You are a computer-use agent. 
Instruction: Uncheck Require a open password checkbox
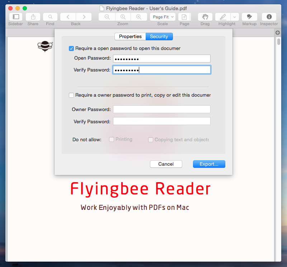pyautogui.click(x=71, y=49)
